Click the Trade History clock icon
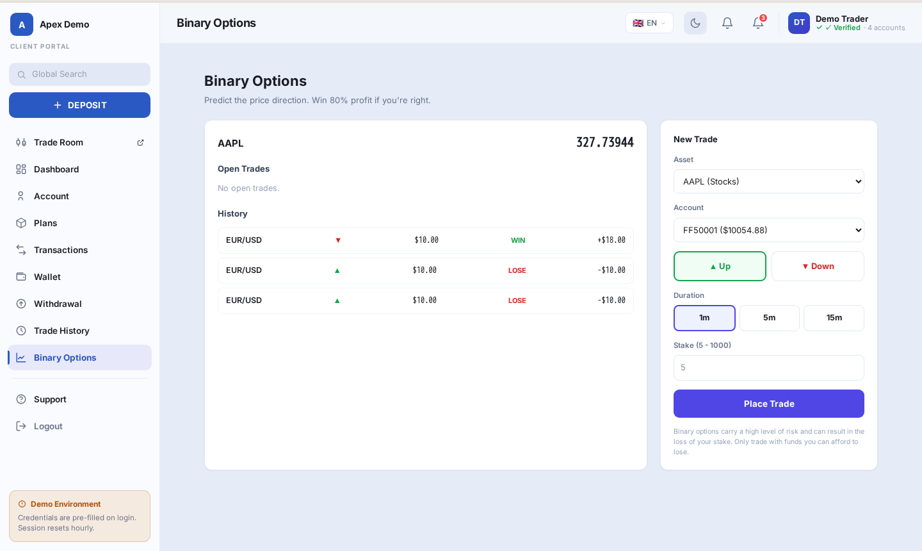Screen dimensions: 922x551 click(21, 331)
